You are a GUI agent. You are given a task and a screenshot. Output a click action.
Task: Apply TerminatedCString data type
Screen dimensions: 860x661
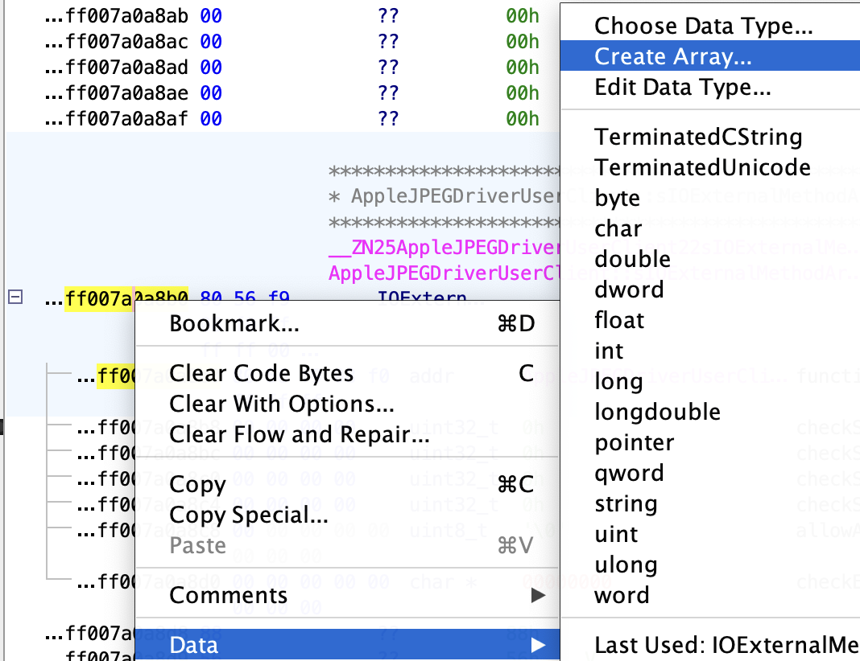698,138
